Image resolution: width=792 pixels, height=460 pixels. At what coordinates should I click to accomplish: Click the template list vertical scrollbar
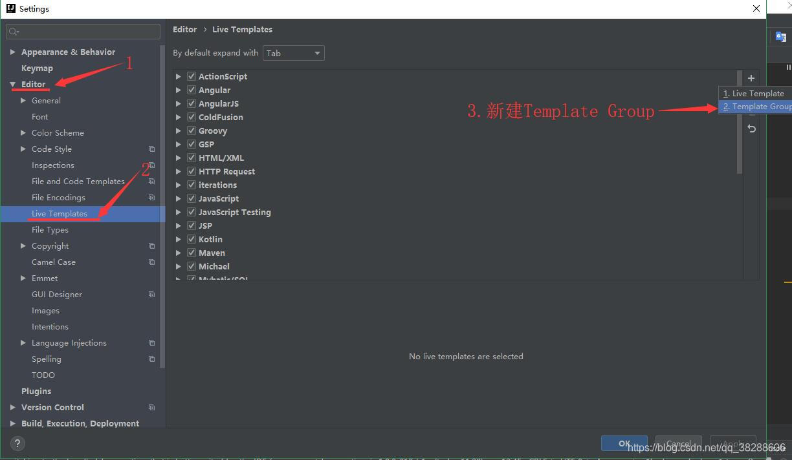point(740,122)
